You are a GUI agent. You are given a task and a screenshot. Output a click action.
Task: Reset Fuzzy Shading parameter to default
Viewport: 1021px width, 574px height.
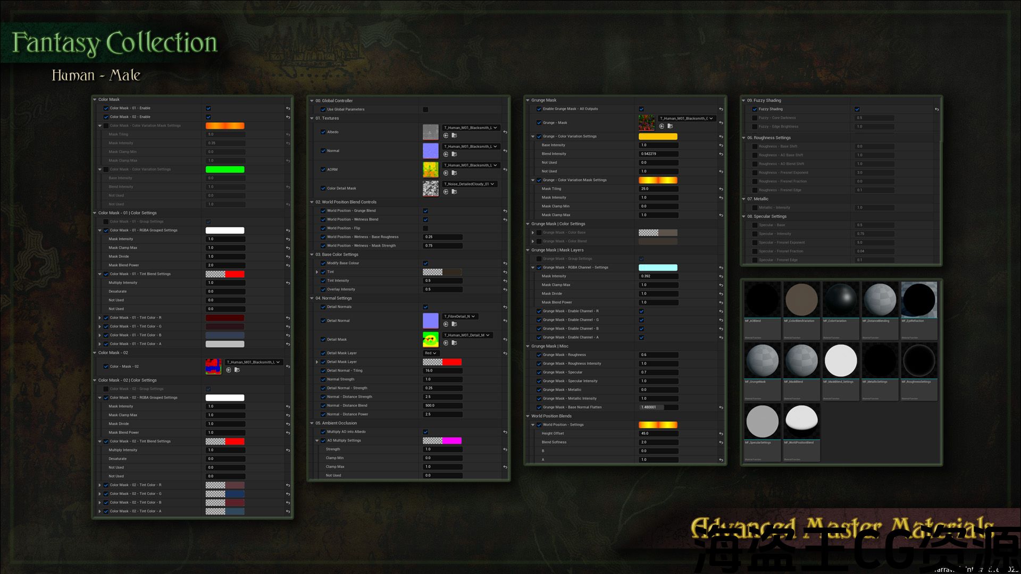point(936,109)
